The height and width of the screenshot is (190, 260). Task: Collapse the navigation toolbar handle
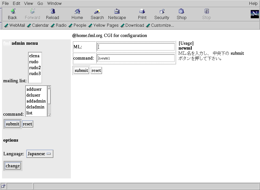click(x=1, y=14)
